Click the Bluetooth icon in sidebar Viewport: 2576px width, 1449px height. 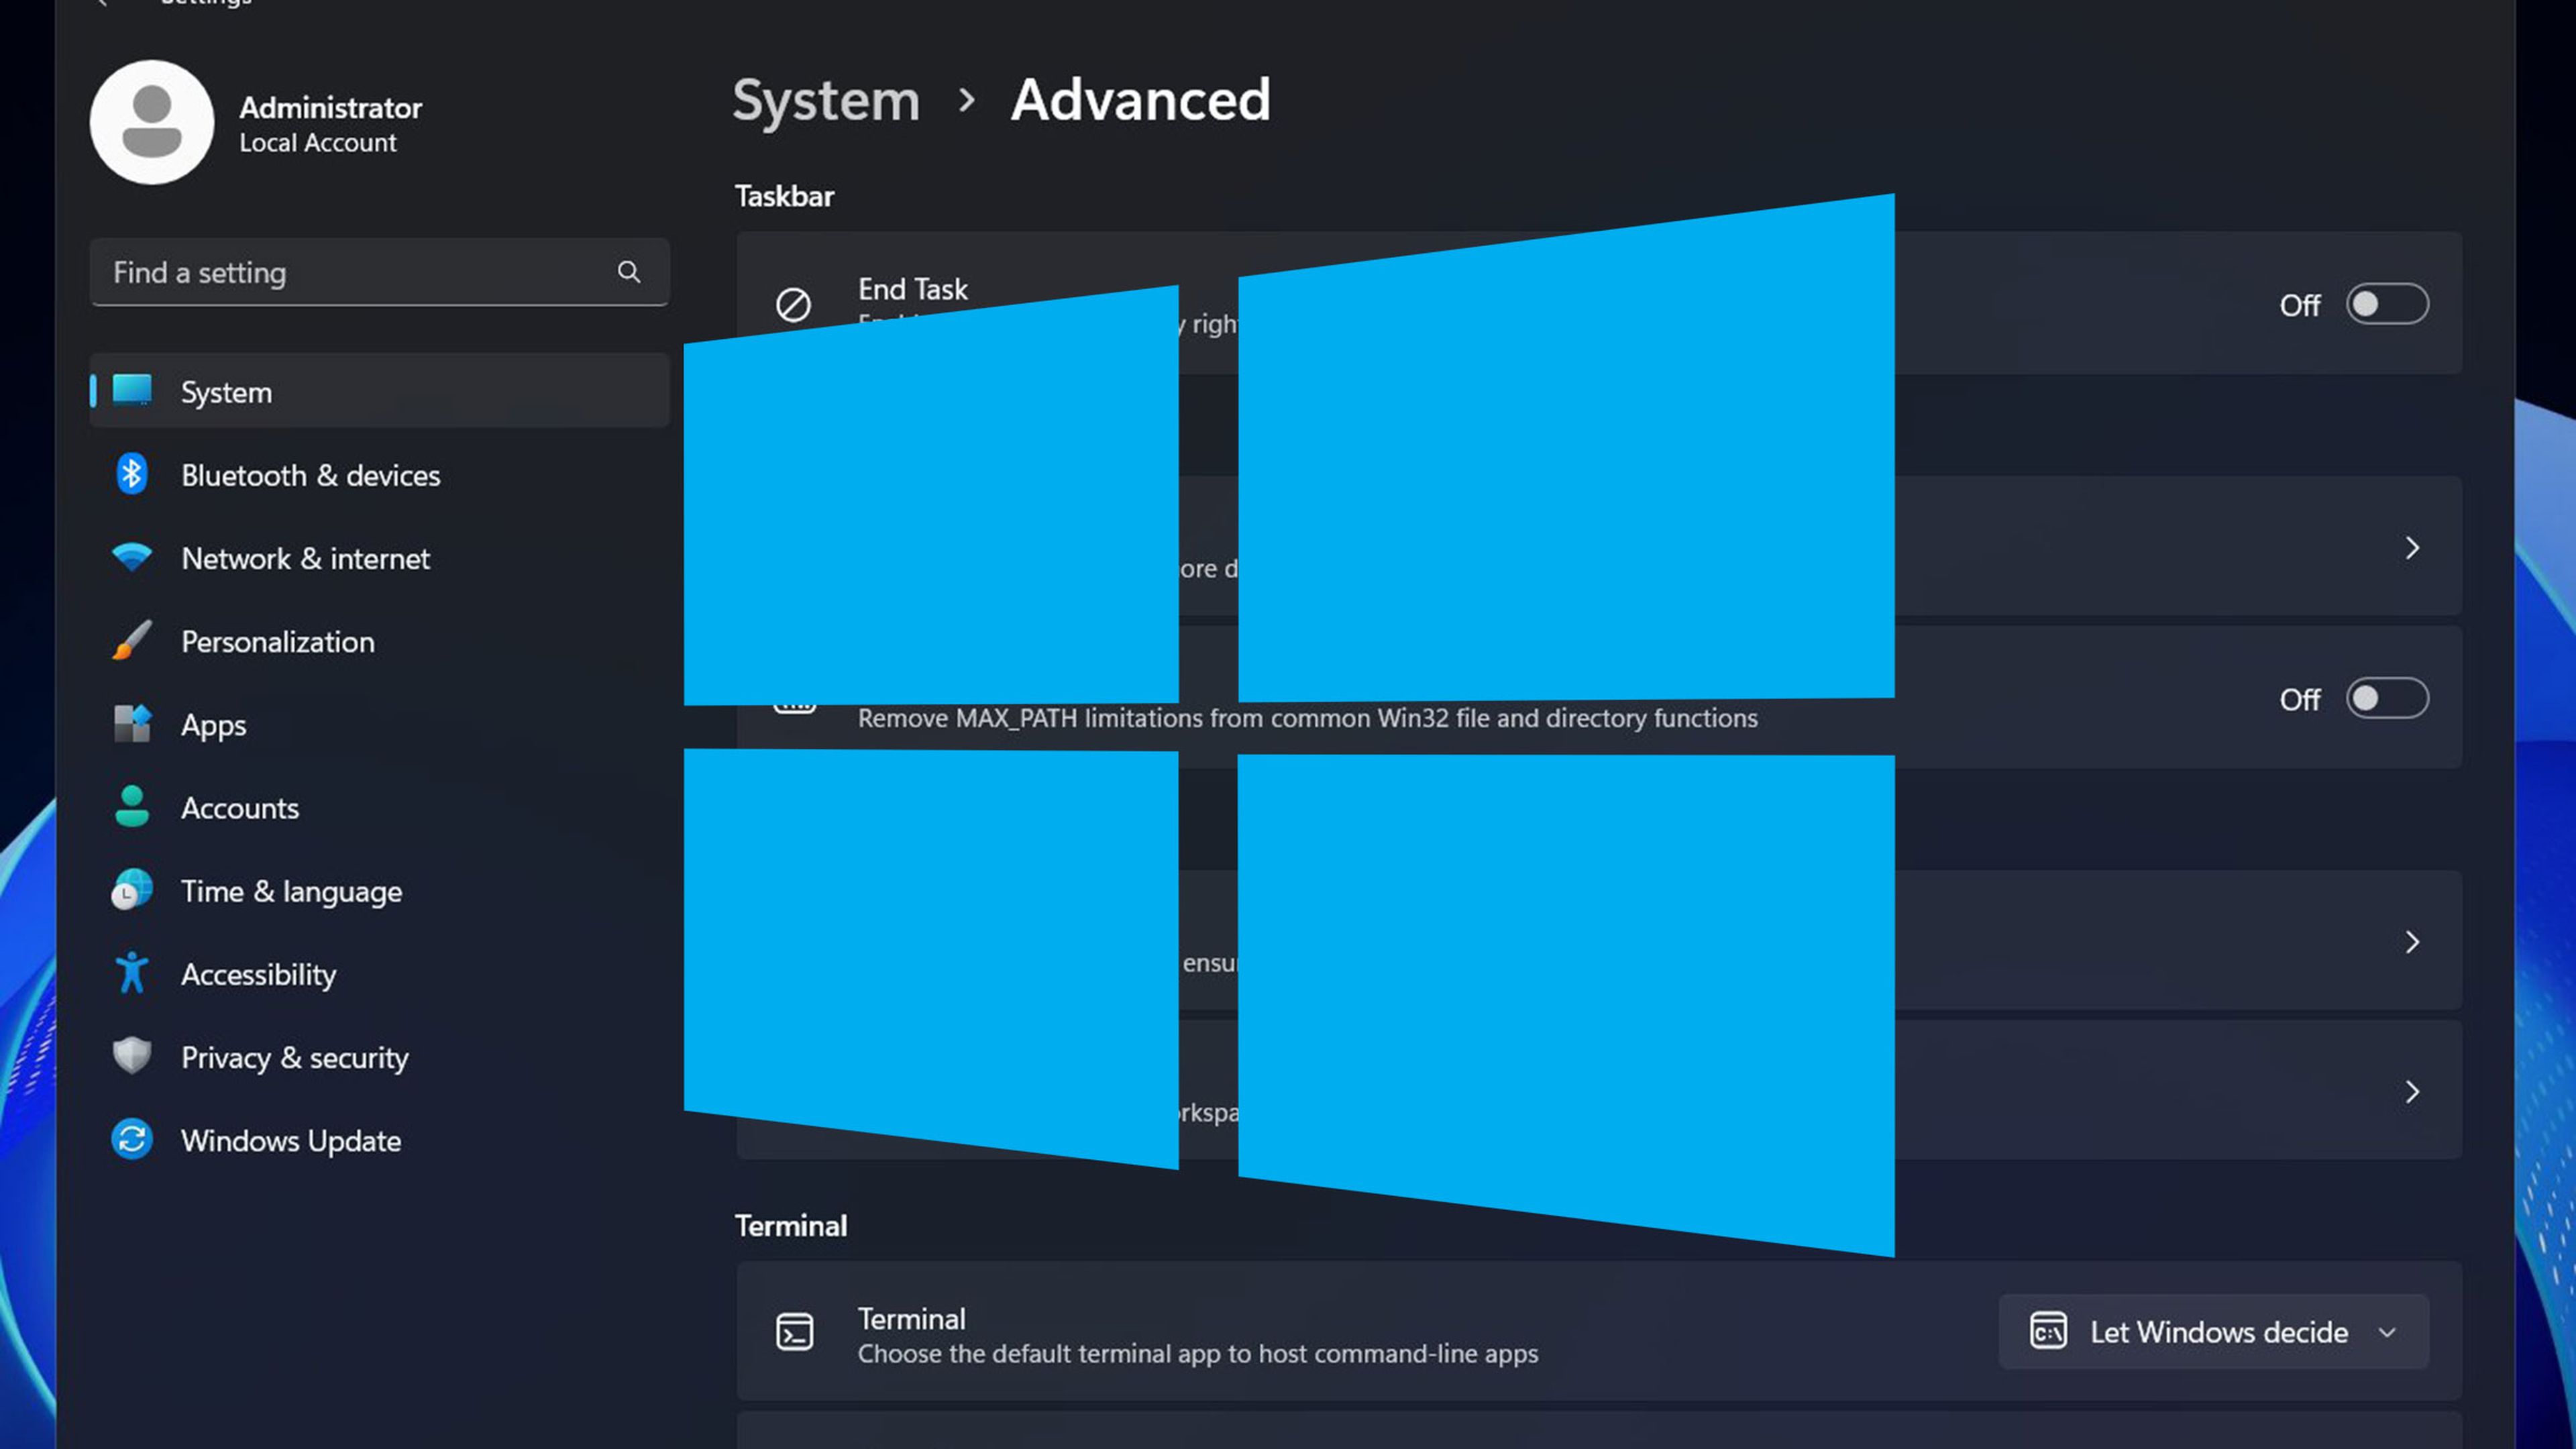[132, 474]
